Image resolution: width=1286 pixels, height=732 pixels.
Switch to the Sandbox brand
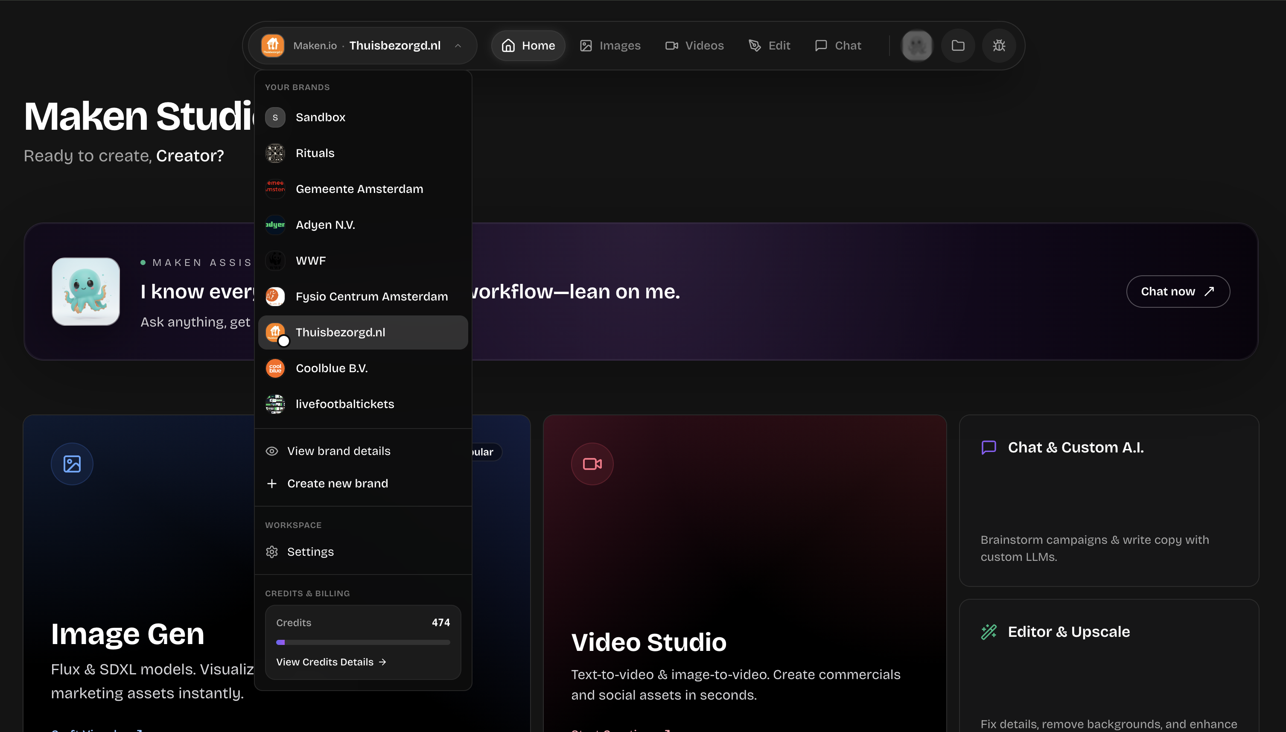pos(320,117)
